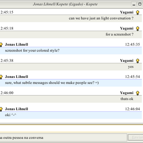Focus the message composition text box
The width and height of the screenshot is (143, 143).
tap(71, 128)
